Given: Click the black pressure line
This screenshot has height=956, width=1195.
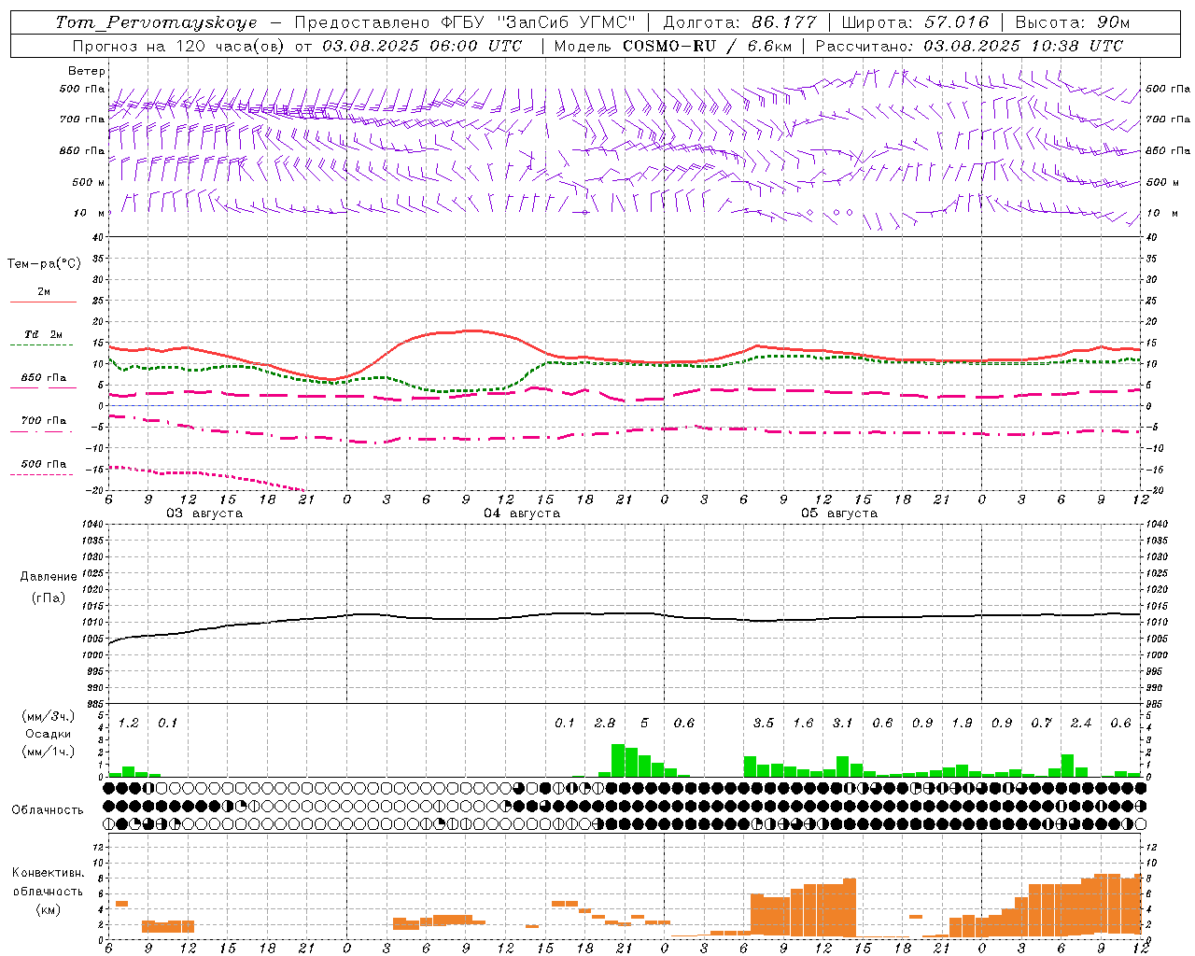Looking at the screenshot, I should [x=626, y=614].
